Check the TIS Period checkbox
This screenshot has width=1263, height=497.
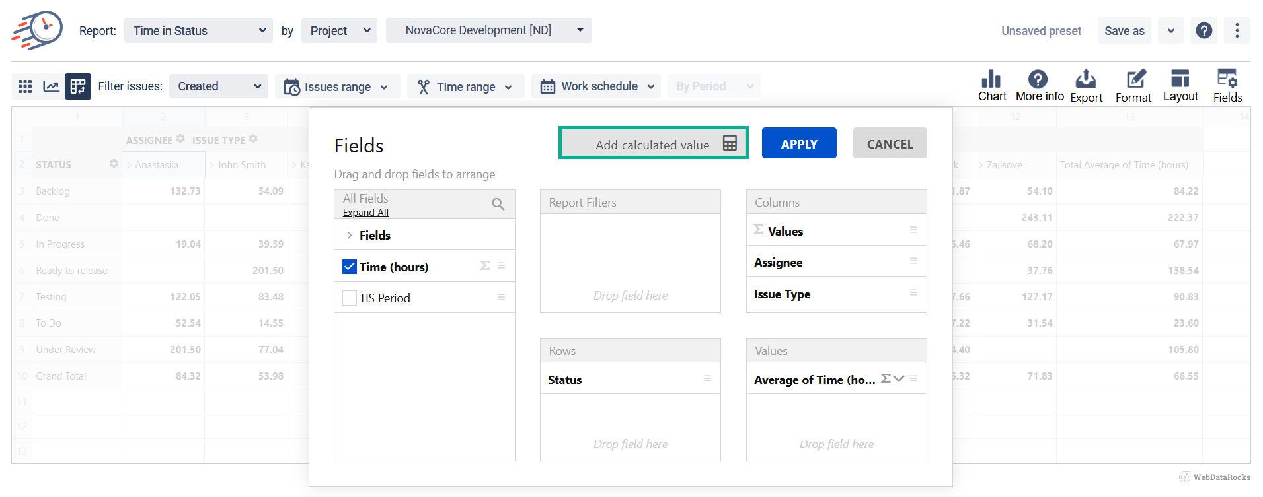[x=350, y=298]
